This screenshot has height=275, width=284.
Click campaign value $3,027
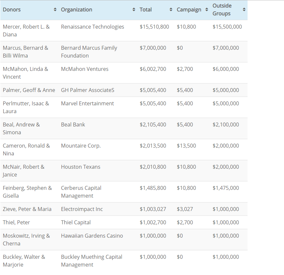point(185,209)
